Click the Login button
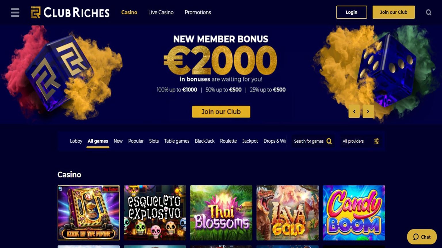This screenshot has height=248, width=442. click(351, 12)
